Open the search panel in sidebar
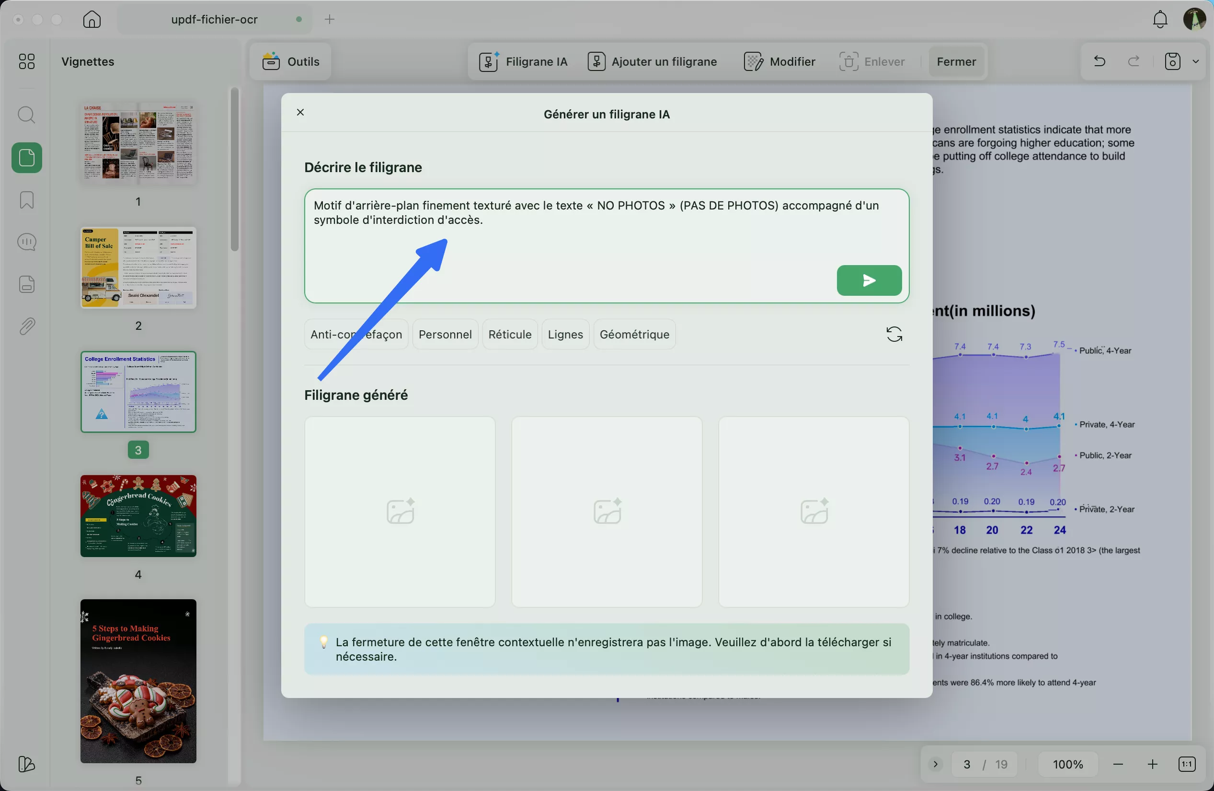Screen dimensions: 1214x791 [x=26, y=115]
